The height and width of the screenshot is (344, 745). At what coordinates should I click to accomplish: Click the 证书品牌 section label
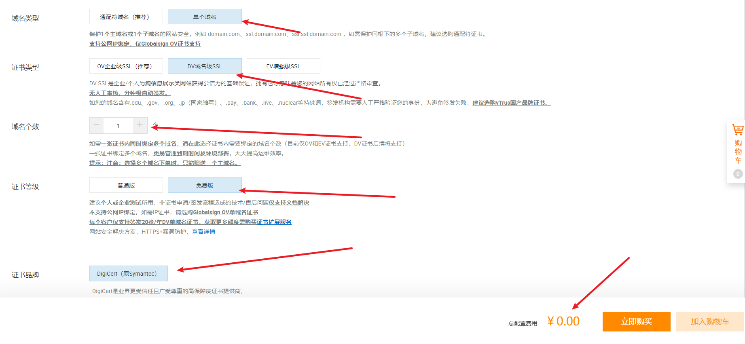pos(25,275)
